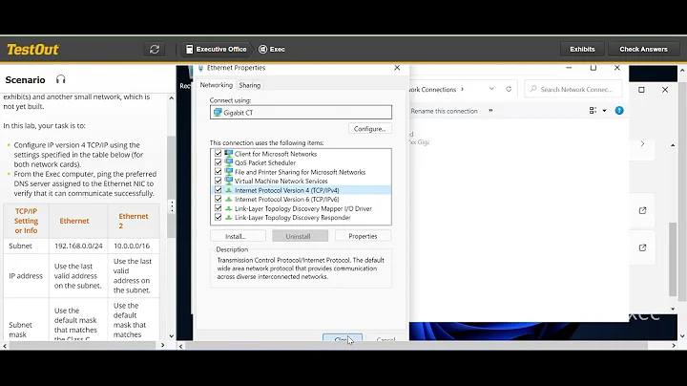Screen dimensions: 687x386
Task: Click the upper external link icon
Action: 642,210
